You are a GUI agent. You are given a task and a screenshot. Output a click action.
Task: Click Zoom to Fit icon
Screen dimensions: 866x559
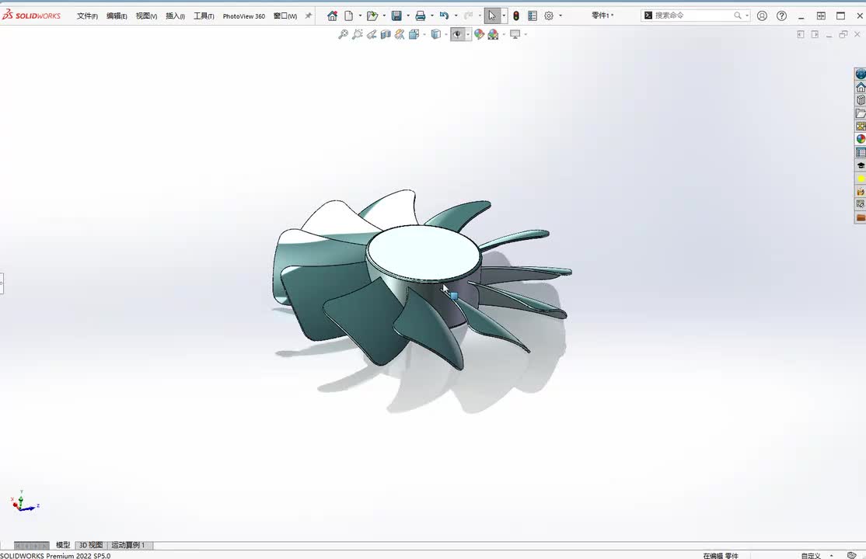[x=343, y=34]
